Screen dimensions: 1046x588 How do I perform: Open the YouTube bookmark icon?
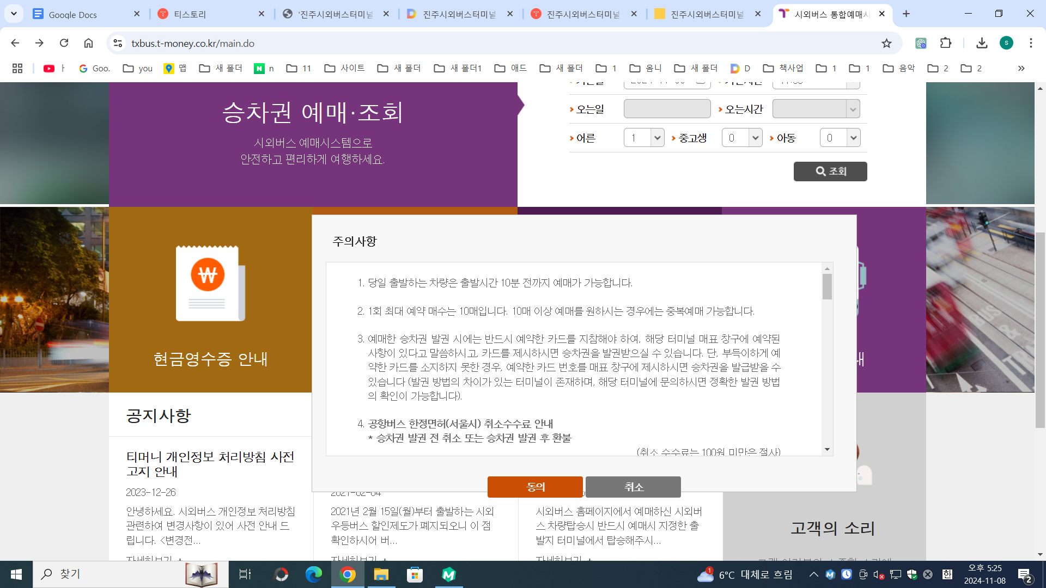(49, 68)
